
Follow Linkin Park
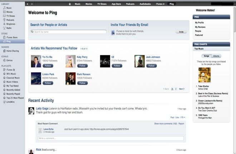(48, 83)
